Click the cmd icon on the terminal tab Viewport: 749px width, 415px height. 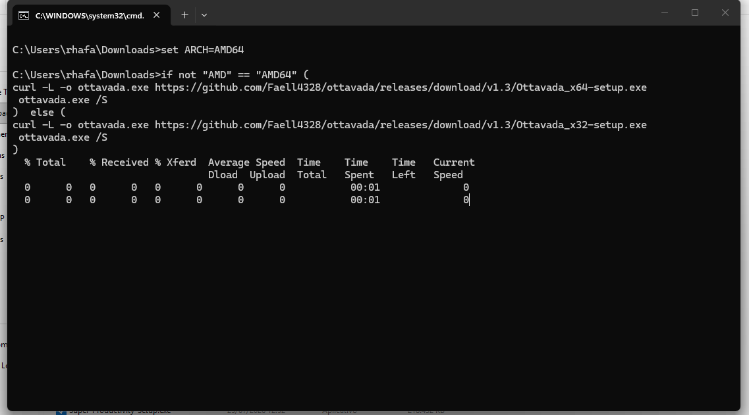(x=24, y=16)
